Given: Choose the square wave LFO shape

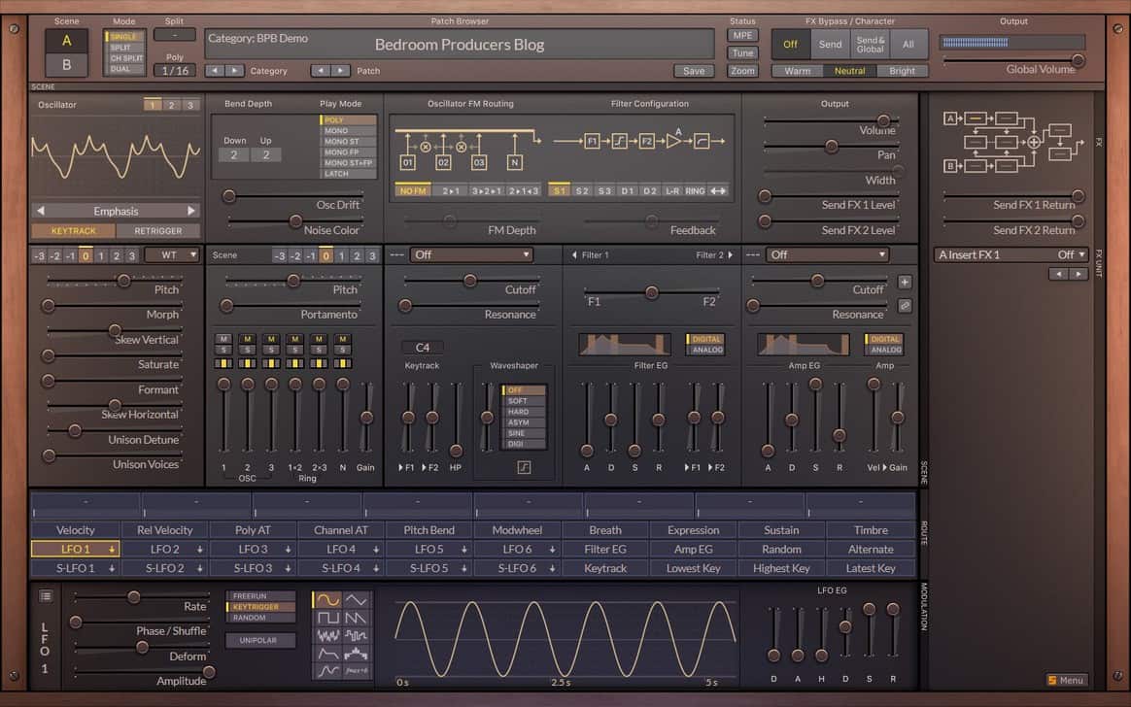Looking at the screenshot, I should pyautogui.click(x=328, y=618).
